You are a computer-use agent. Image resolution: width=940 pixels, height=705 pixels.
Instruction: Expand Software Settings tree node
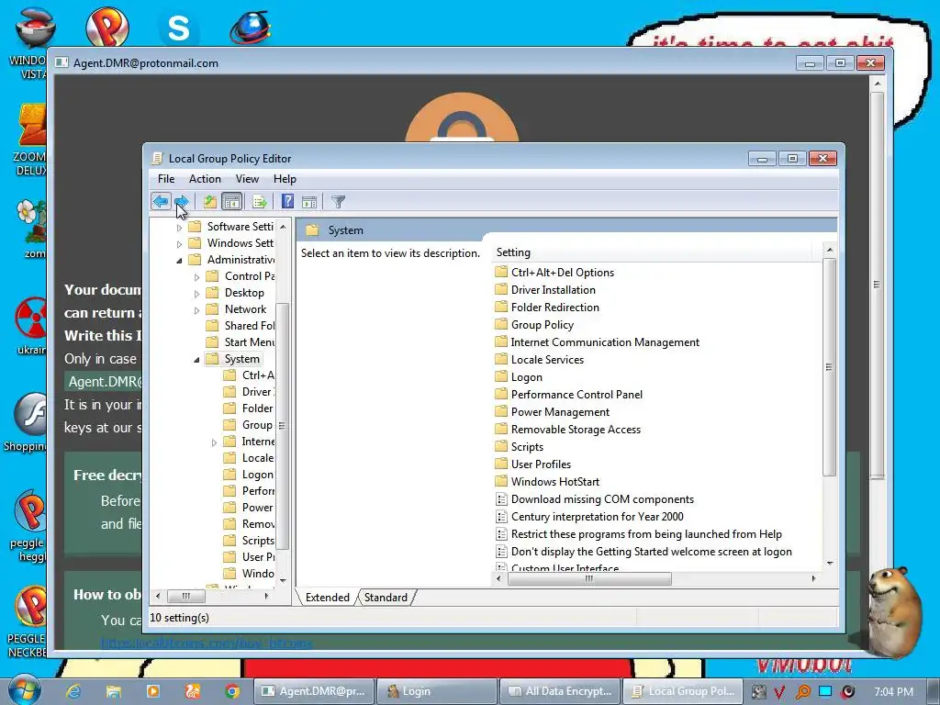point(179,228)
